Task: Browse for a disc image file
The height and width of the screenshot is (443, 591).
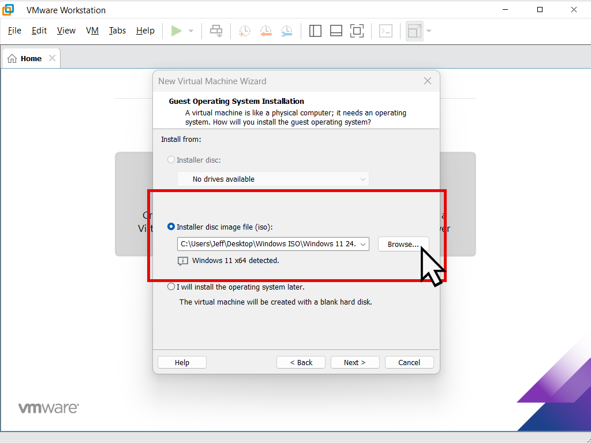Action: pos(403,243)
